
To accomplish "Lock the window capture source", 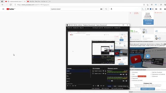I will [106, 73].
